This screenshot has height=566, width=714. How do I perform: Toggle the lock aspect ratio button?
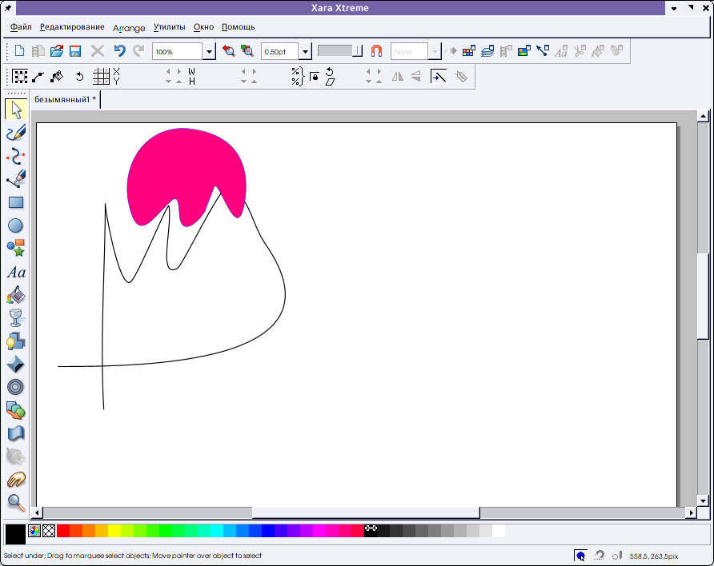314,77
